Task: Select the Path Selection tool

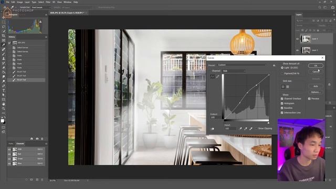Action: pyautogui.click(x=4, y=94)
